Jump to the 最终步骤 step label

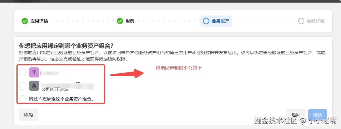pos(316,21)
